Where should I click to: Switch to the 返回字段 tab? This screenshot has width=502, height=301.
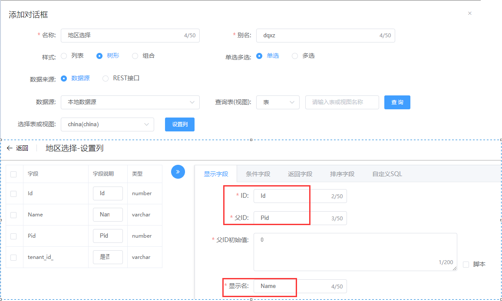300,174
